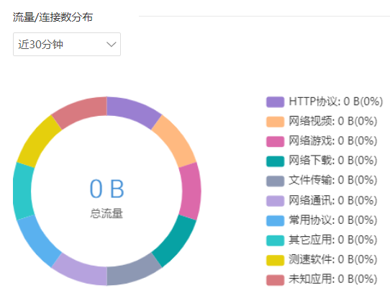Viewport: 390px width, 306px height.
Task: Click the 0 B total traffic value
Action: click(106, 189)
